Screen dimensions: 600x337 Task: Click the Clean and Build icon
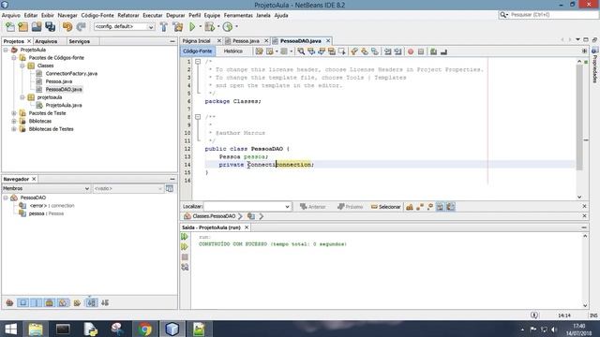point(178,27)
